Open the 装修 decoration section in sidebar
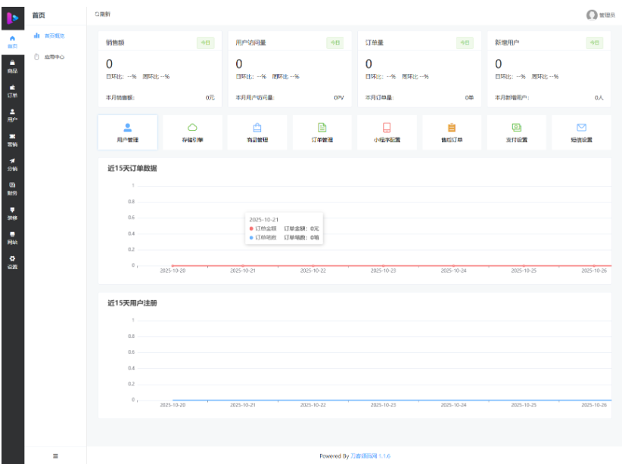 click(12, 214)
